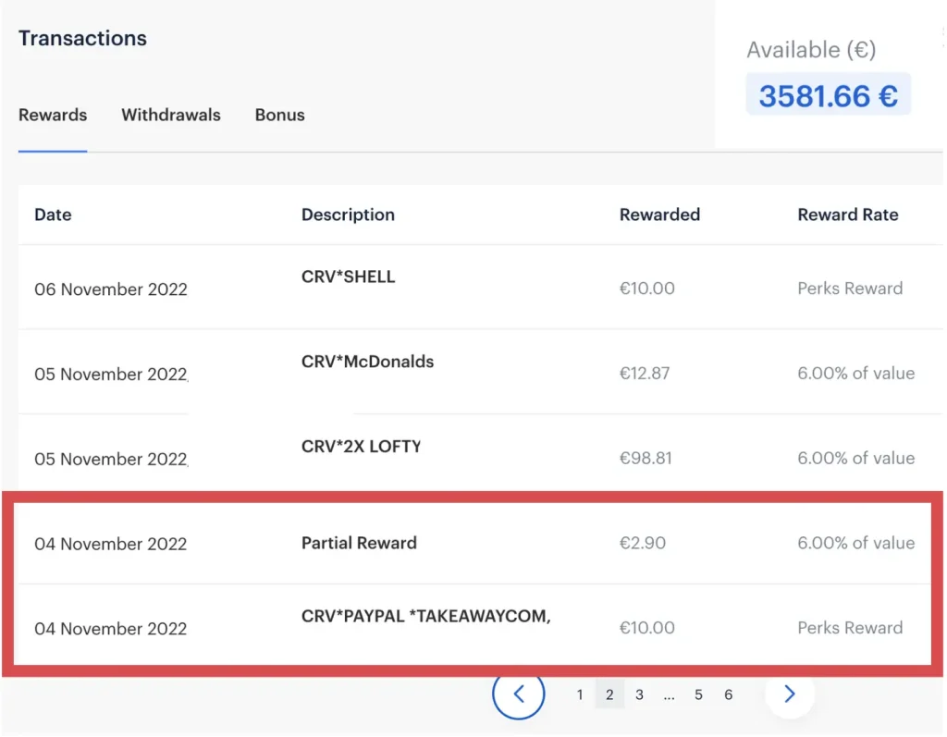Select the CRV*McDonalds transaction
The height and width of the screenshot is (737, 947).
coord(367,362)
